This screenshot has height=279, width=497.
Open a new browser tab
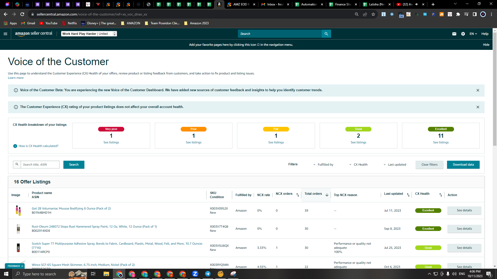point(433,4)
